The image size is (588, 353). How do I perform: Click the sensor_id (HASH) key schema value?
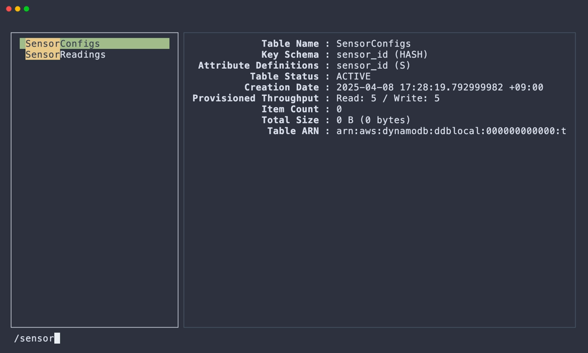click(x=382, y=55)
